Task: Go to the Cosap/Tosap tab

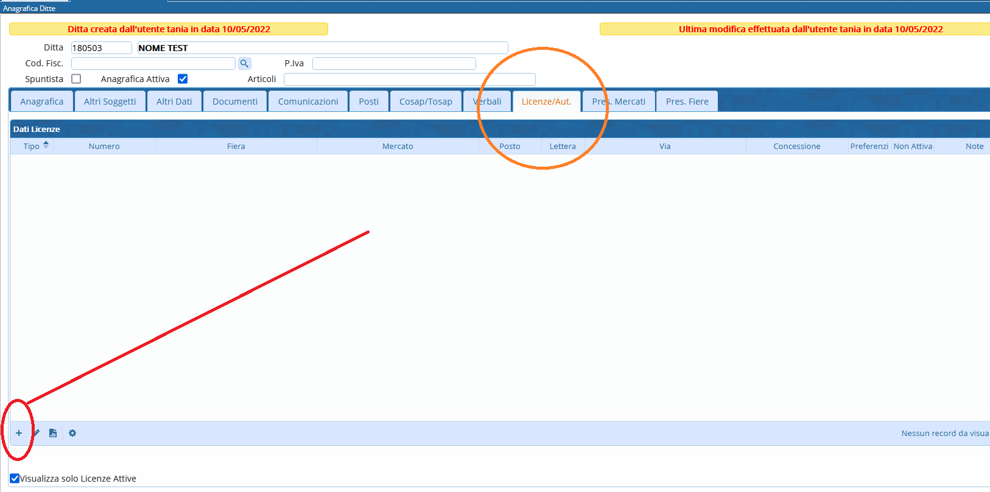Action: (x=426, y=102)
